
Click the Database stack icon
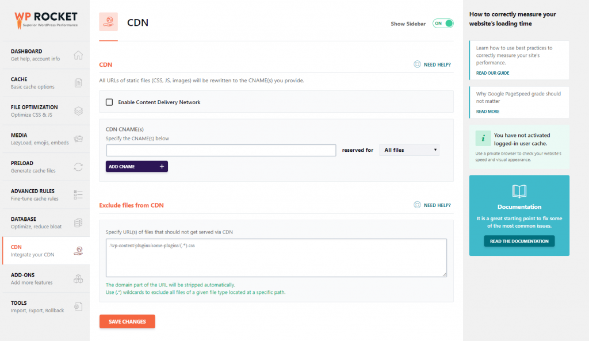click(x=78, y=223)
